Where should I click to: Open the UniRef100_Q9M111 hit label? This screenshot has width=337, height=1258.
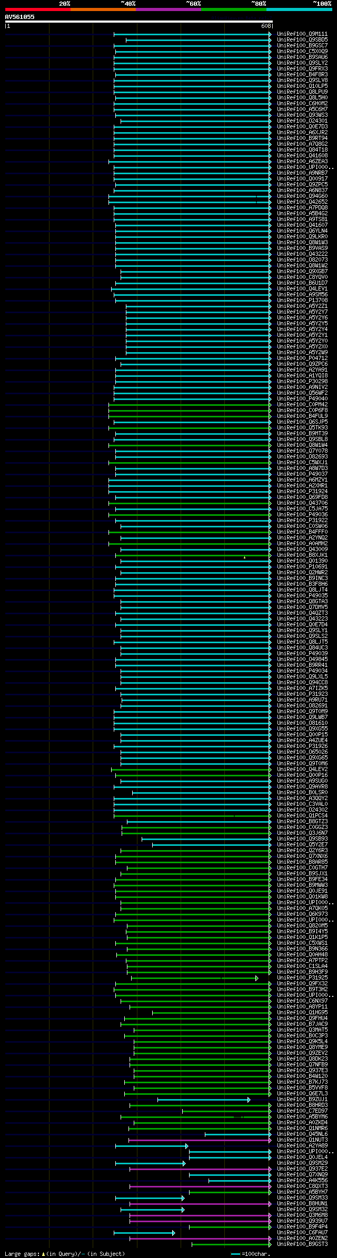tap(302, 34)
